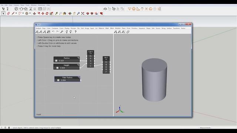Click the Height slider node handle
The height and width of the screenshot is (133, 237).
coord(57,68)
